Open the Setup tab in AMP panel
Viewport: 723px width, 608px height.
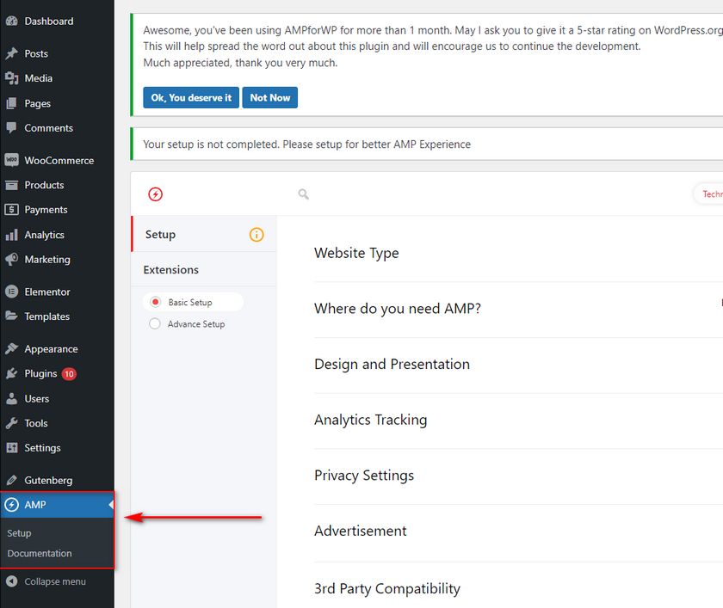point(204,235)
